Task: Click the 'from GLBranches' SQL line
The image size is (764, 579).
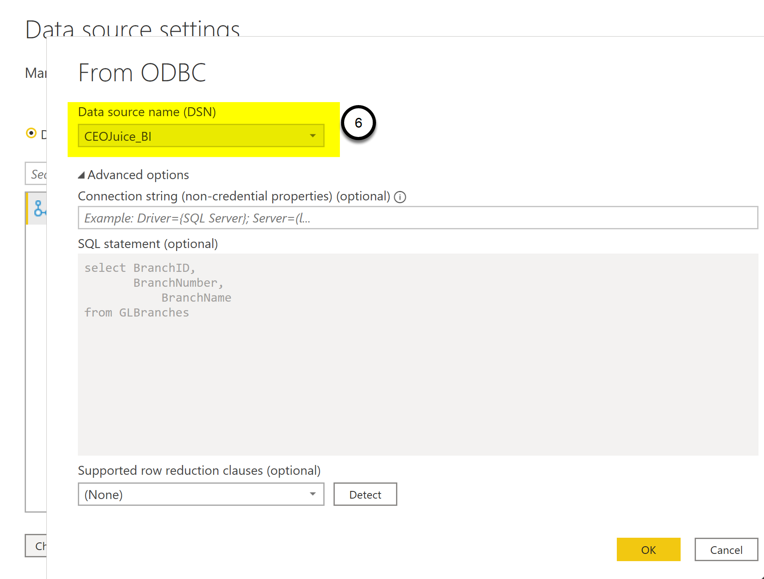Action: click(x=137, y=313)
